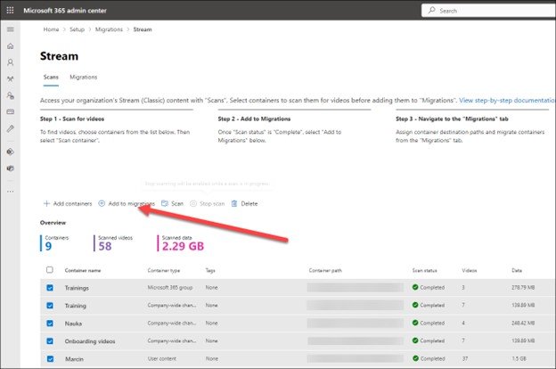Toggle the select-all checkbox in the table header

click(50, 269)
